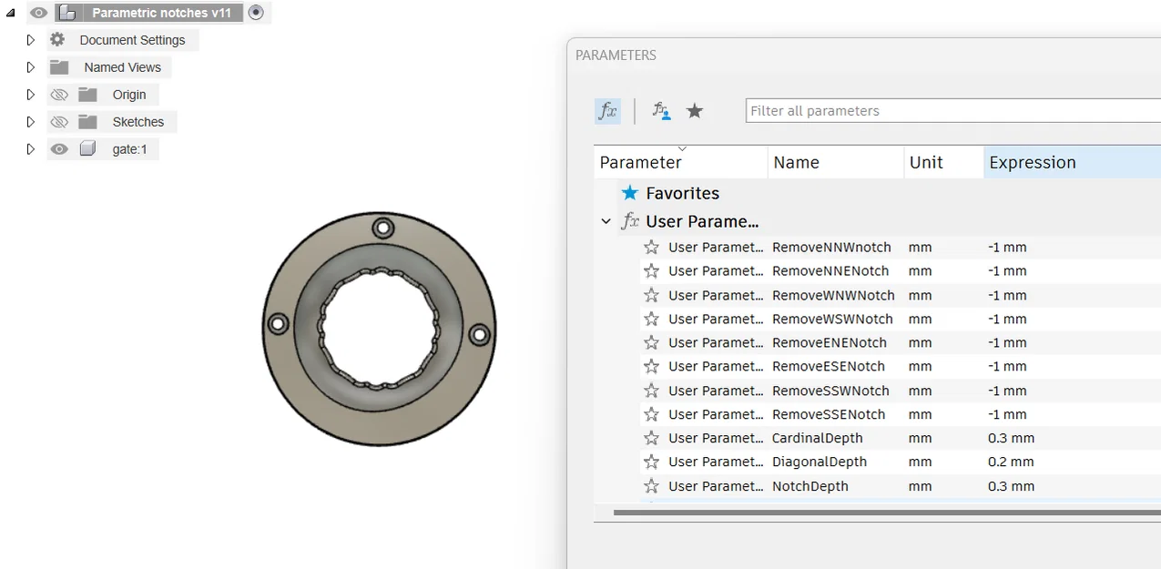Favorite the NotchDepth parameter star
The image size is (1161, 569).
point(651,486)
